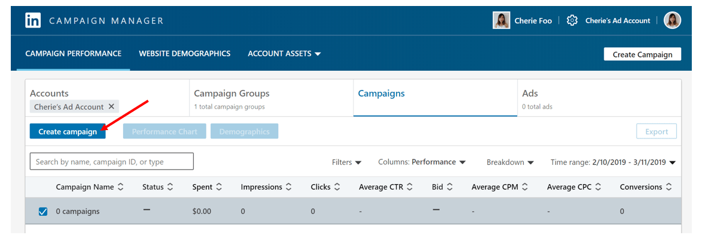702x244 pixels.
Task: Open the Performance Chart button
Action: coord(164,132)
